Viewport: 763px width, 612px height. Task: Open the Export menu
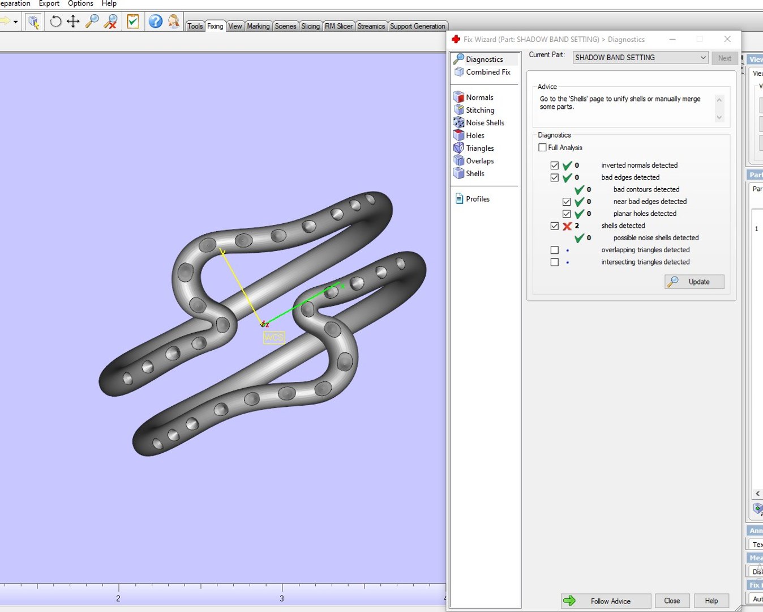pos(49,3)
